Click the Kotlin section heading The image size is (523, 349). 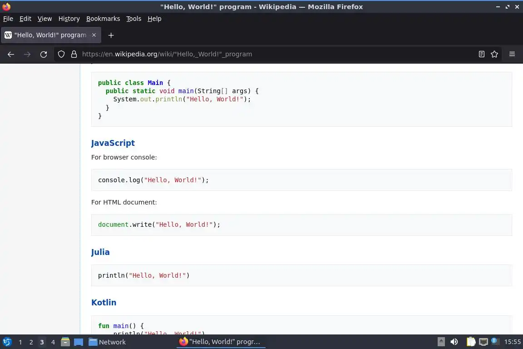click(x=104, y=302)
